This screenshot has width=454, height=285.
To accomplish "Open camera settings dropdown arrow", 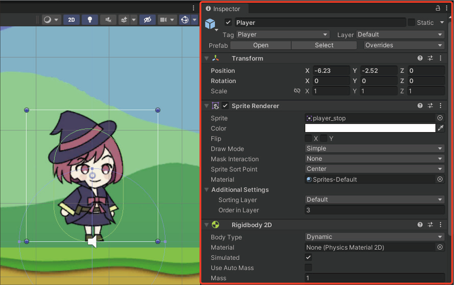I will [173, 20].
